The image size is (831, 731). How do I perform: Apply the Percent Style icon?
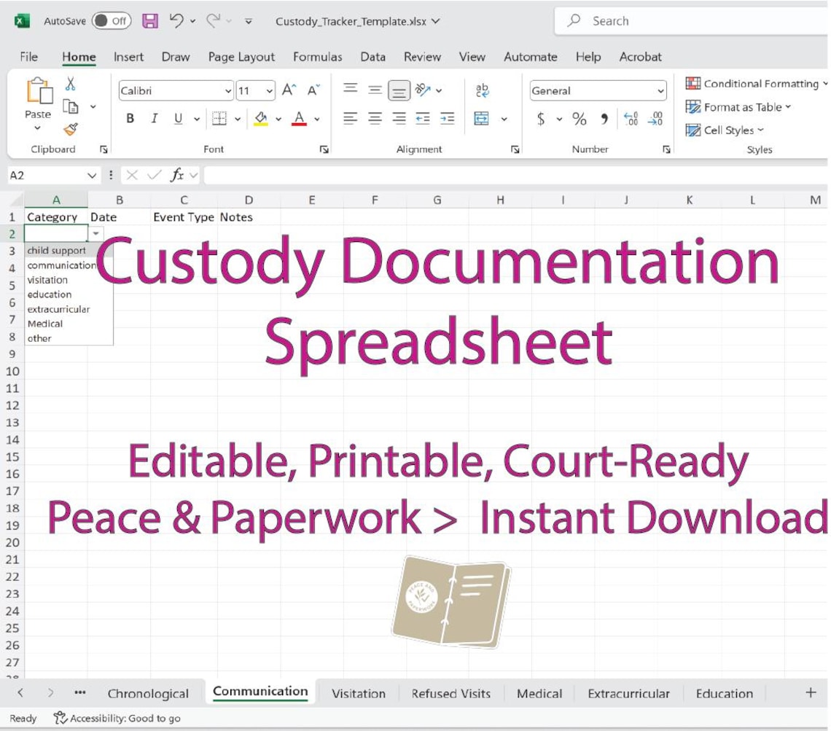click(580, 120)
